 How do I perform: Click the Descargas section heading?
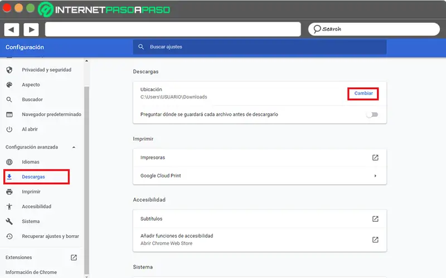pyautogui.click(x=146, y=72)
